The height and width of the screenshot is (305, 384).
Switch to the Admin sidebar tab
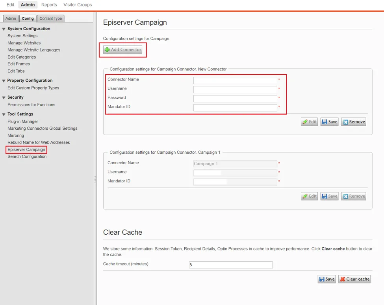11,18
